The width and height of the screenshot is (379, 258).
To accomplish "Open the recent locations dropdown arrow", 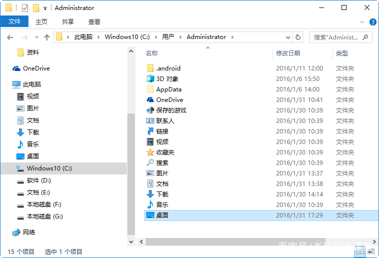I will [x=36, y=37].
